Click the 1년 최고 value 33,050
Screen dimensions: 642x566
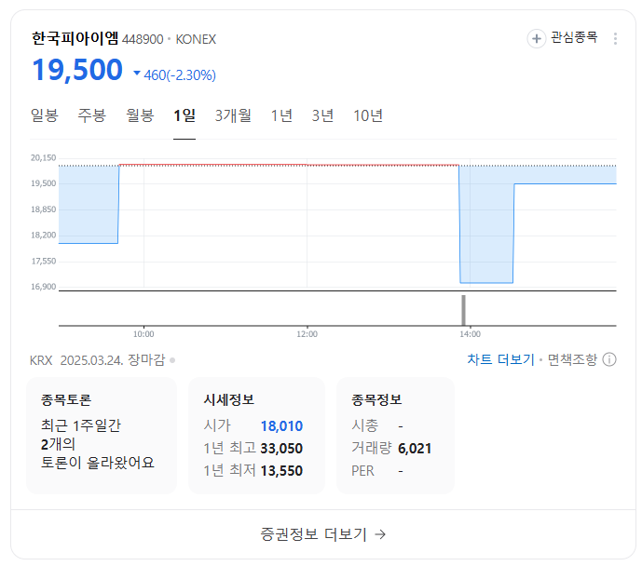pyautogui.click(x=281, y=449)
